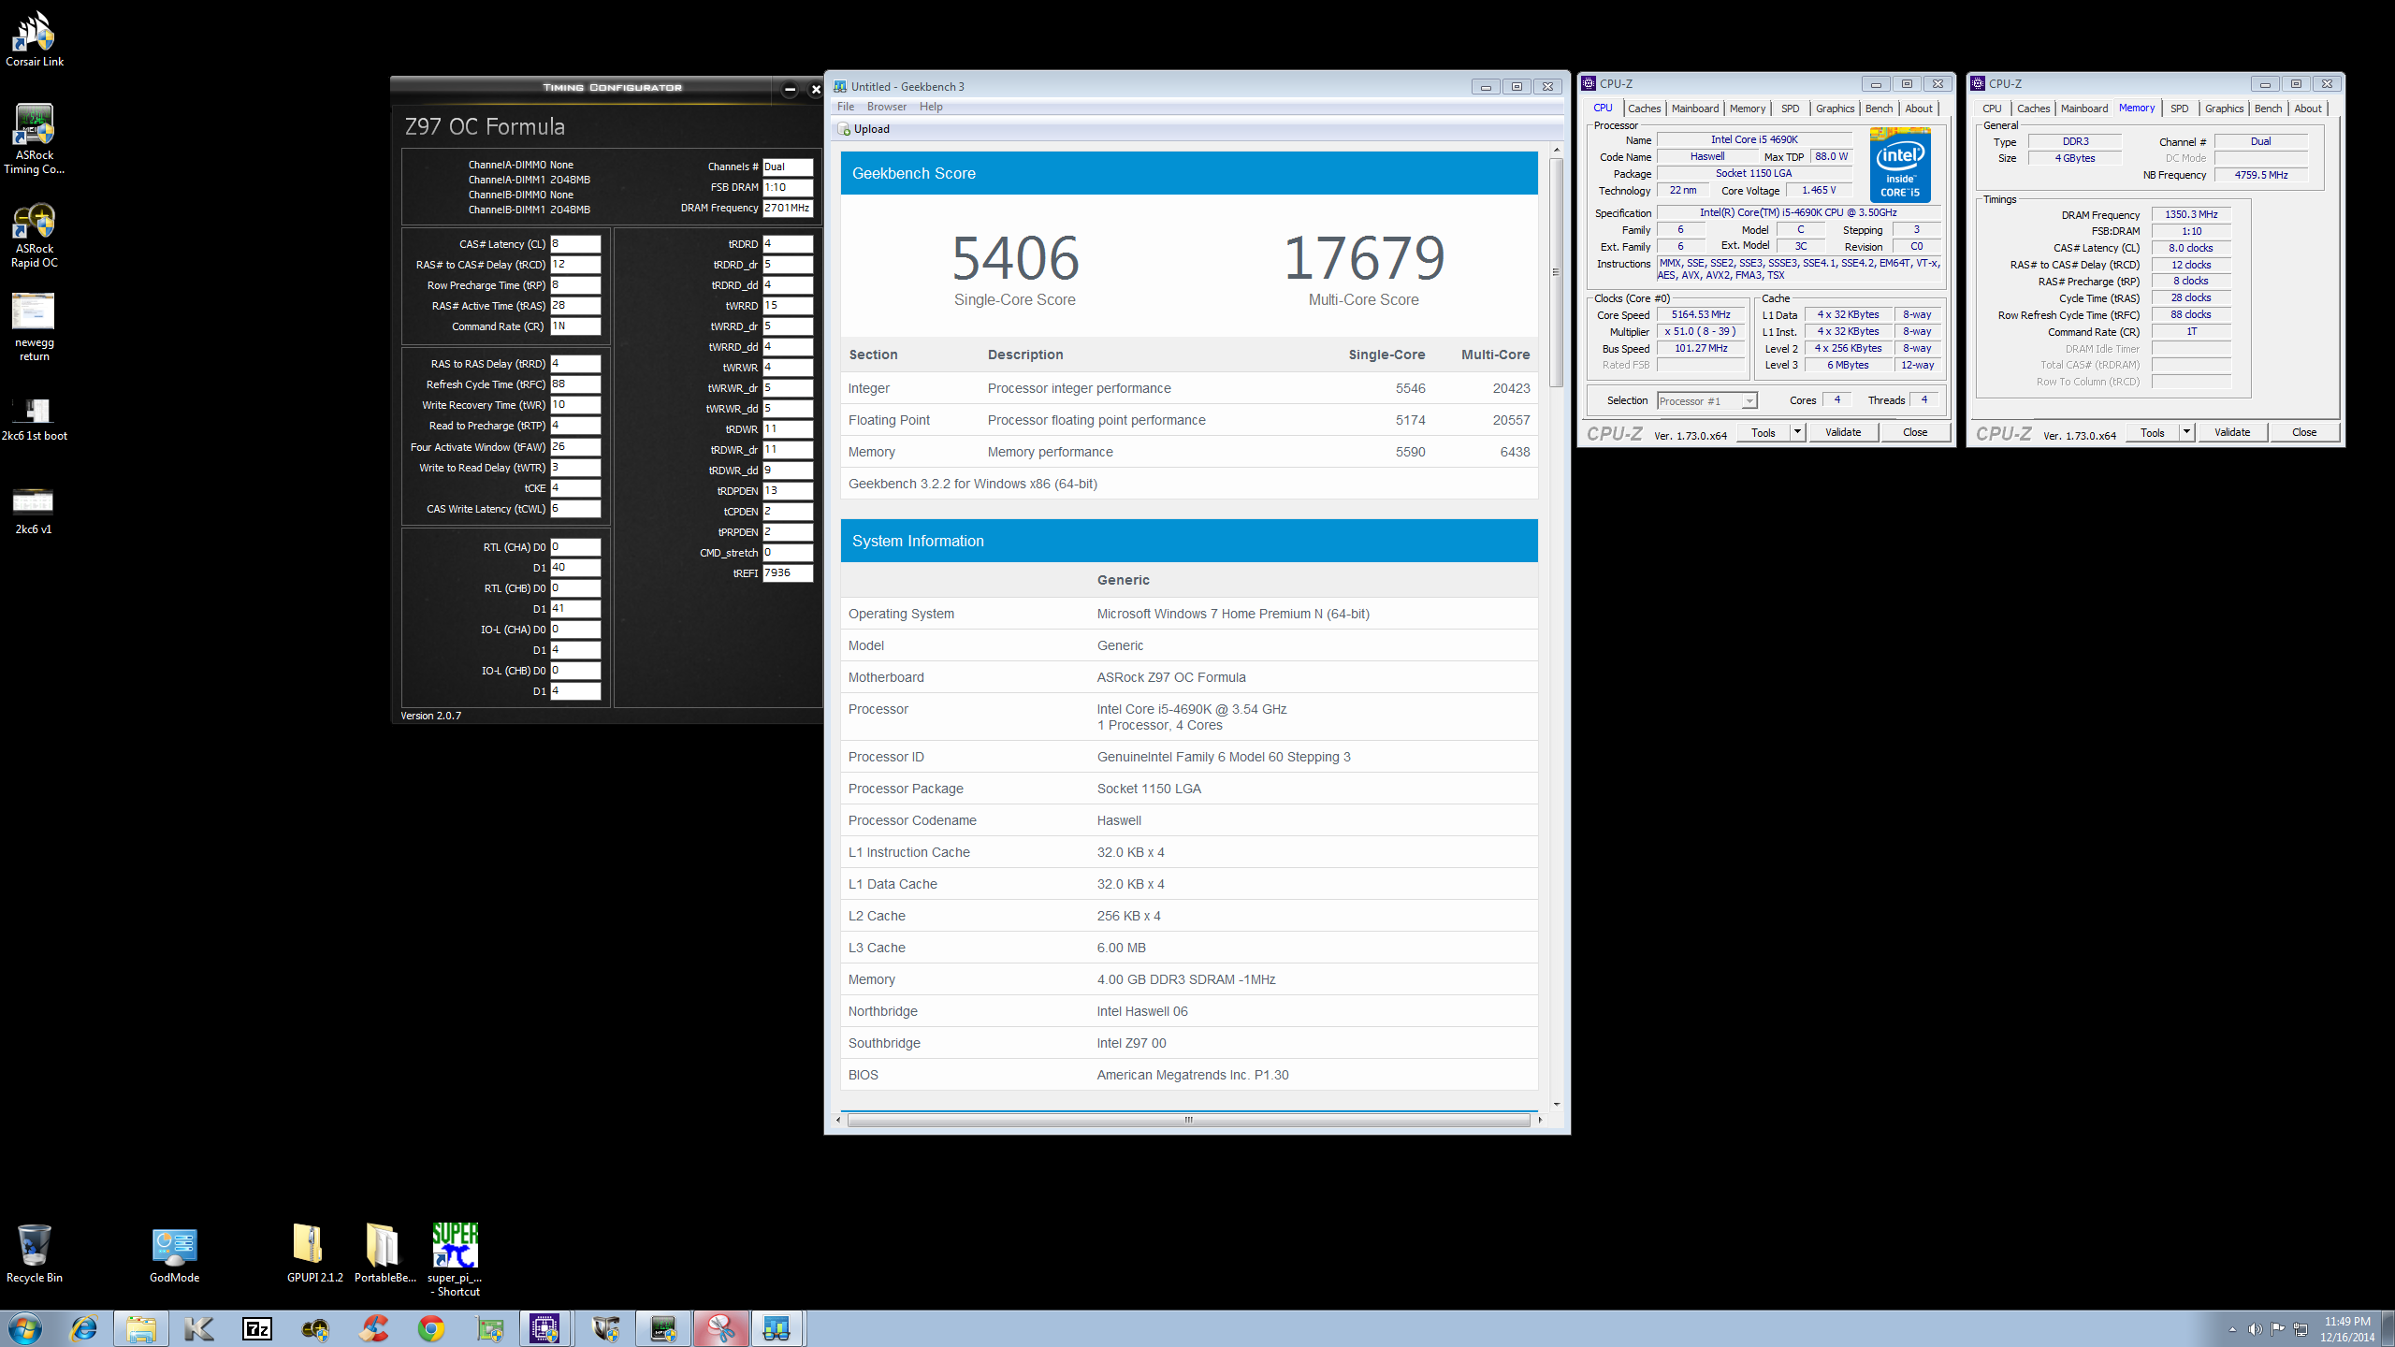This screenshot has width=2395, height=1347.
Task: Click the 4759.5 MHz NB Frequency value
Action: point(2260,175)
